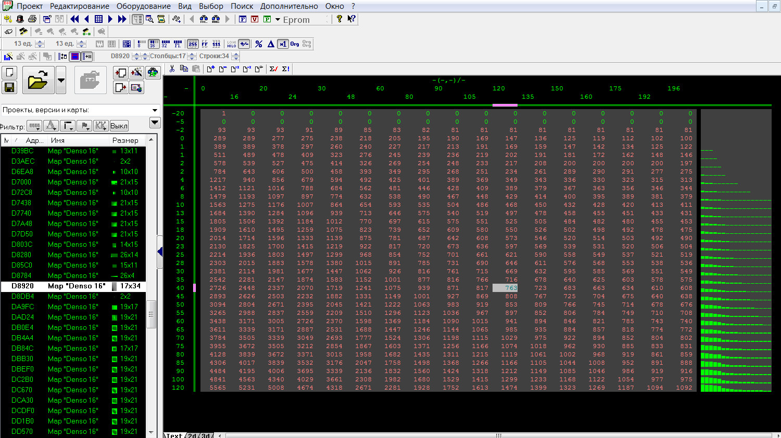Viewport: 781px width, 438px height.
Task: Open the dropdown arrow beside the open-folder button
Action: [x=61, y=81]
